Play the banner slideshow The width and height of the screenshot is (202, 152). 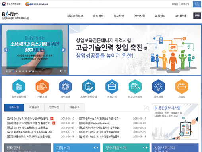pyautogui.click(x=61, y=71)
